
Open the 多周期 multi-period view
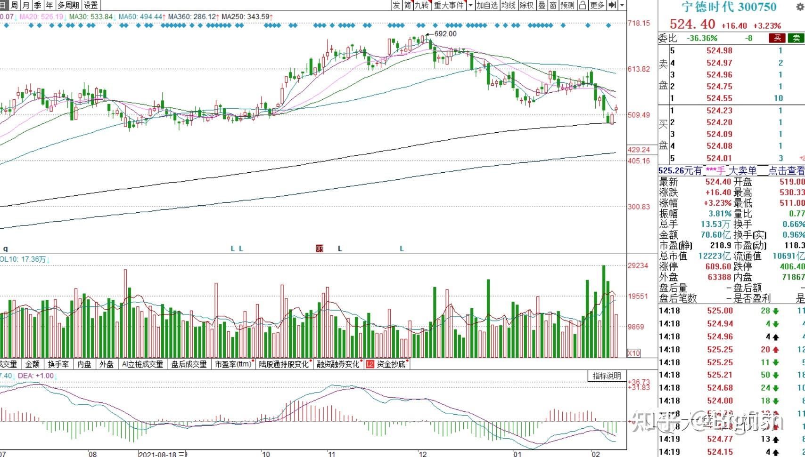(68, 5)
